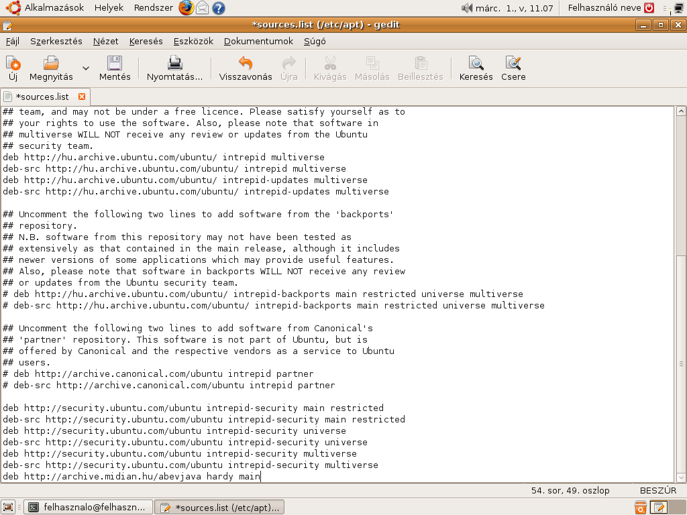Open the Rendszer panel menu
The height and width of the screenshot is (515, 687).
pyautogui.click(x=154, y=7)
